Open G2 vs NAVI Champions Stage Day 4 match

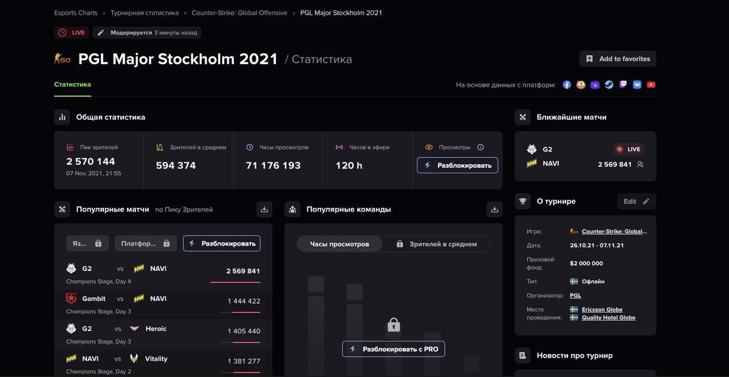click(x=163, y=275)
